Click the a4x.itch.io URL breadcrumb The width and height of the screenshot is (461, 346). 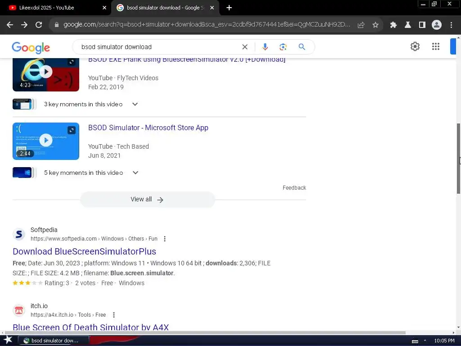[x=68, y=315]
